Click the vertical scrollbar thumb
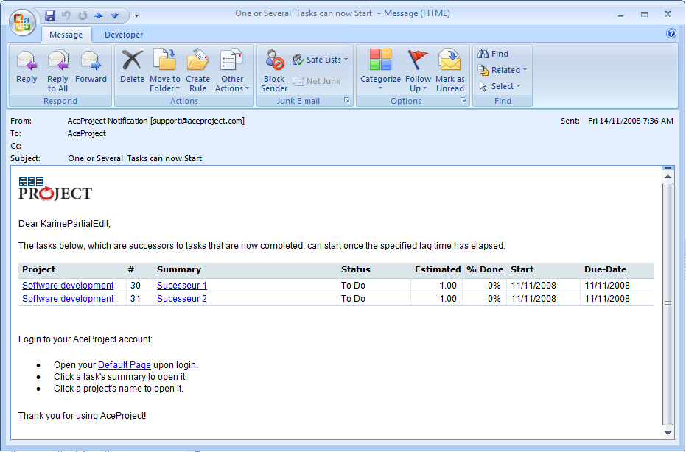 pos(668,304)
